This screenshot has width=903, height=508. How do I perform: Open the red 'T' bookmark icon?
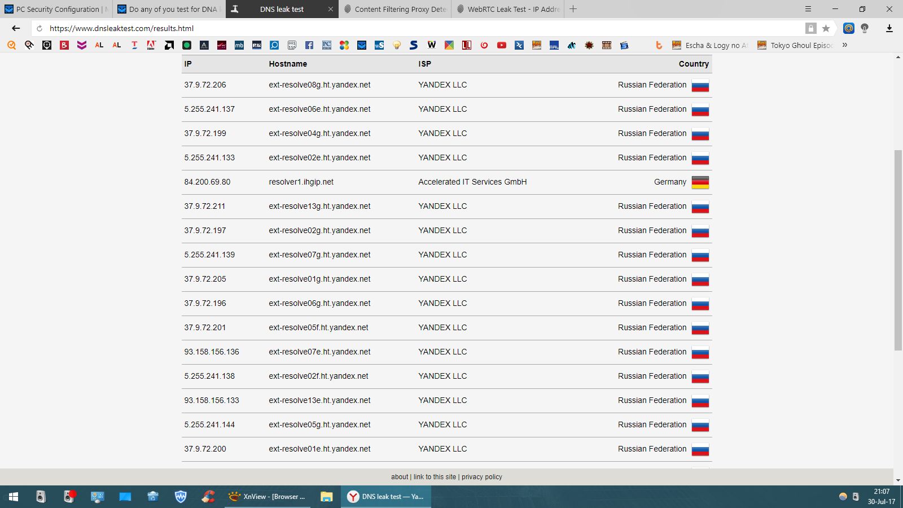134,45
